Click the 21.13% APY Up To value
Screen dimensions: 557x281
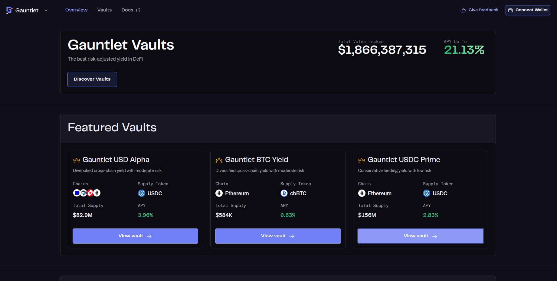[x=464, y=50]
